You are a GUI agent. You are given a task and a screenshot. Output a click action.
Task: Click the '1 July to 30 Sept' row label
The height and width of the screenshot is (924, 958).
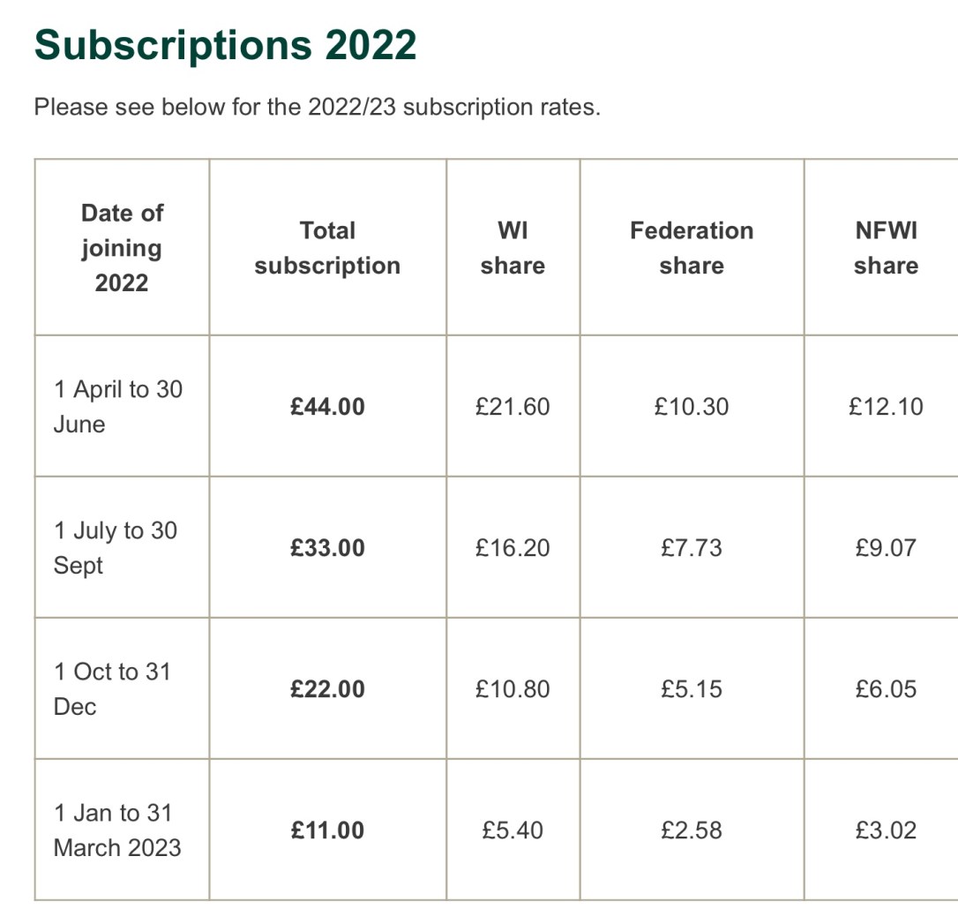click(x=116, y=548)
